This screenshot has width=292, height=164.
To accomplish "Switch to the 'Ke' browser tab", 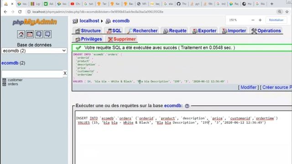I will (115, 4).
